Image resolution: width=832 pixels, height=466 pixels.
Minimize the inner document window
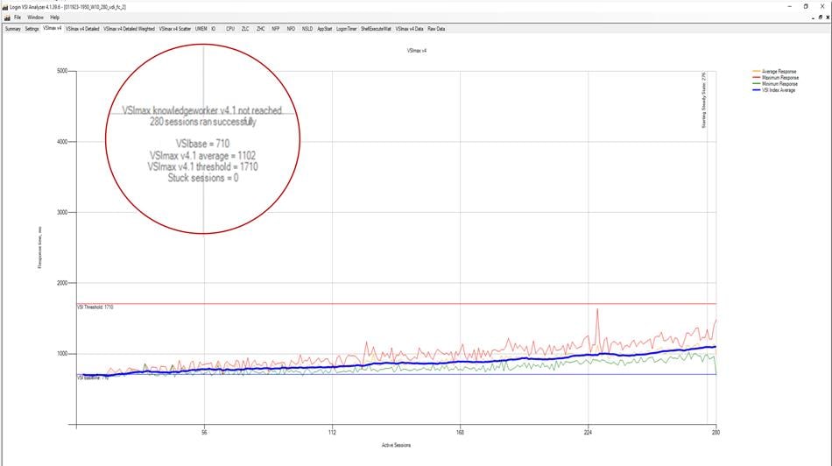pyautogui.click(x=813, y=18)
